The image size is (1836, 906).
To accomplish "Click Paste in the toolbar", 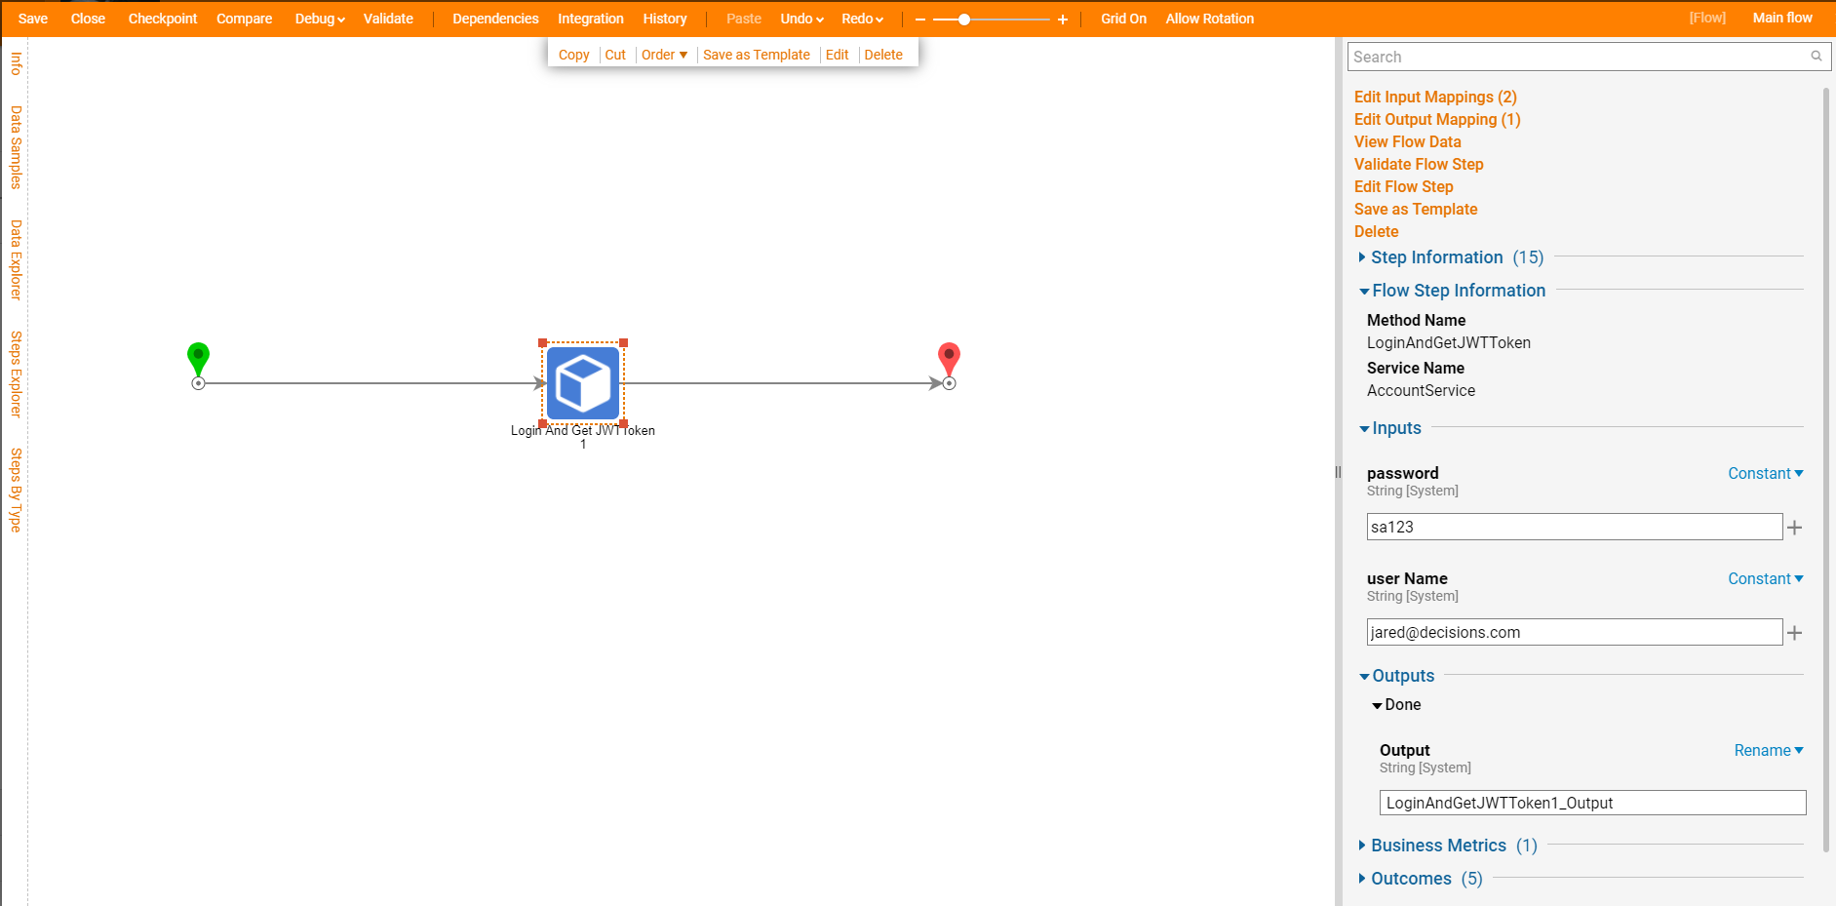I will tap(743, 19).
